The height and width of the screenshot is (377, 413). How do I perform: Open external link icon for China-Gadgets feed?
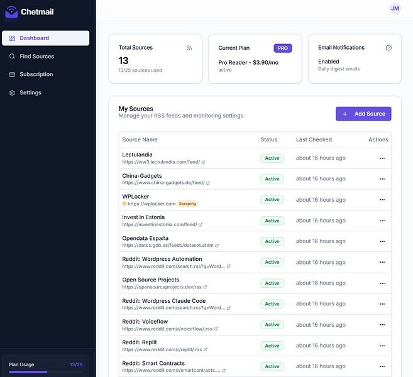tap(208, 183)
